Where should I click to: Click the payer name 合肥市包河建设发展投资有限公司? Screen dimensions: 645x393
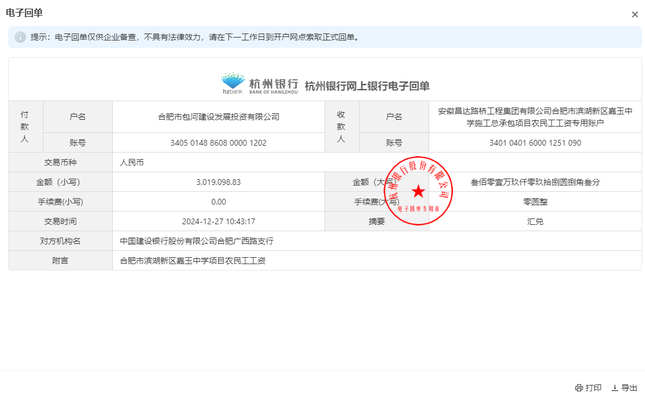click(219, 117)
